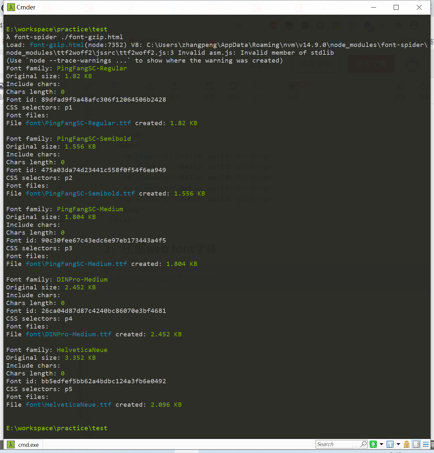This screenshot has height=453, width=434.
Task: Click font id 90c30fee67c43edc6e97eb173443a4f5
Action: 103,240
